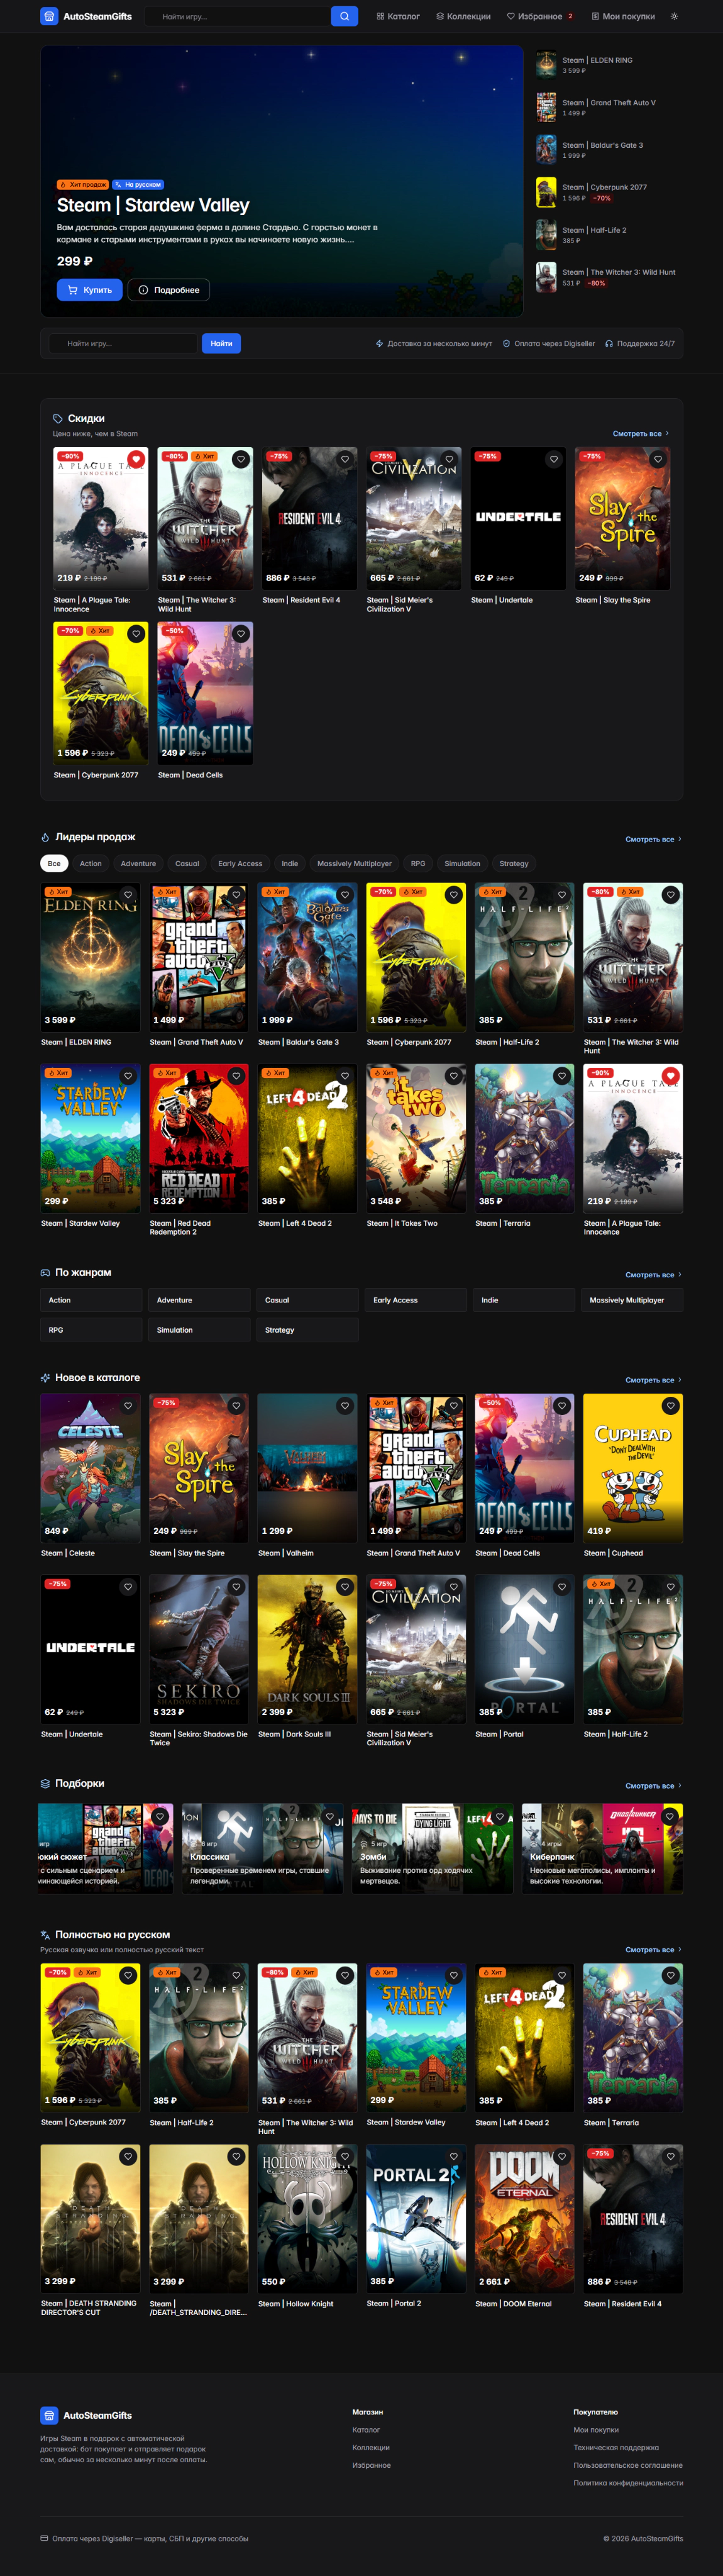Open the Каталог menu item
Screen dimensions: 723x2576
[x=398, y=16]
